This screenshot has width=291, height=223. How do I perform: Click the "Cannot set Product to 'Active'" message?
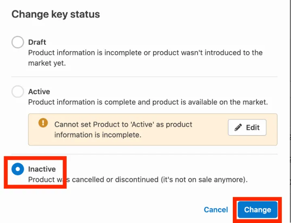point(123,124)
